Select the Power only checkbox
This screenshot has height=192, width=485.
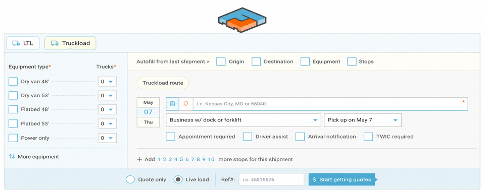13,138
